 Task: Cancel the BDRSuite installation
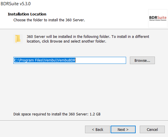(152, 129)
